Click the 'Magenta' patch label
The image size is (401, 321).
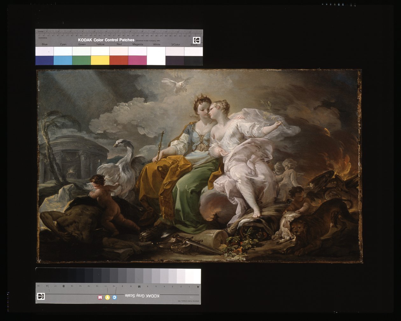[138, 44]
